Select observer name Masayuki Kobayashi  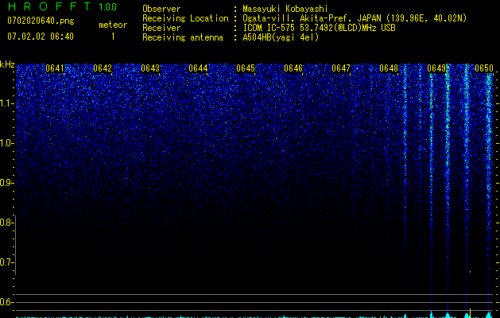[285, 9]
